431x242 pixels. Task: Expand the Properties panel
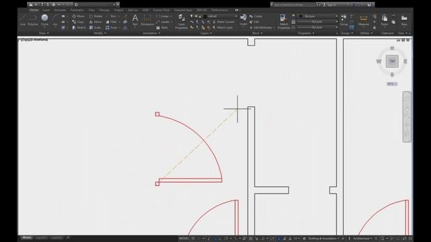(x=306, y=33)
